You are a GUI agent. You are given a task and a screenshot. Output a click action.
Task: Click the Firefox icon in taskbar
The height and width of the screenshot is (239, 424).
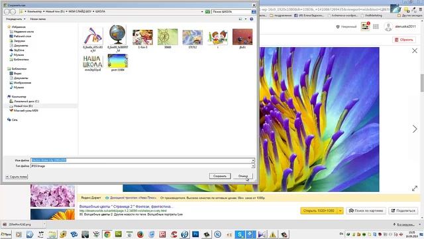pos(140,234)
